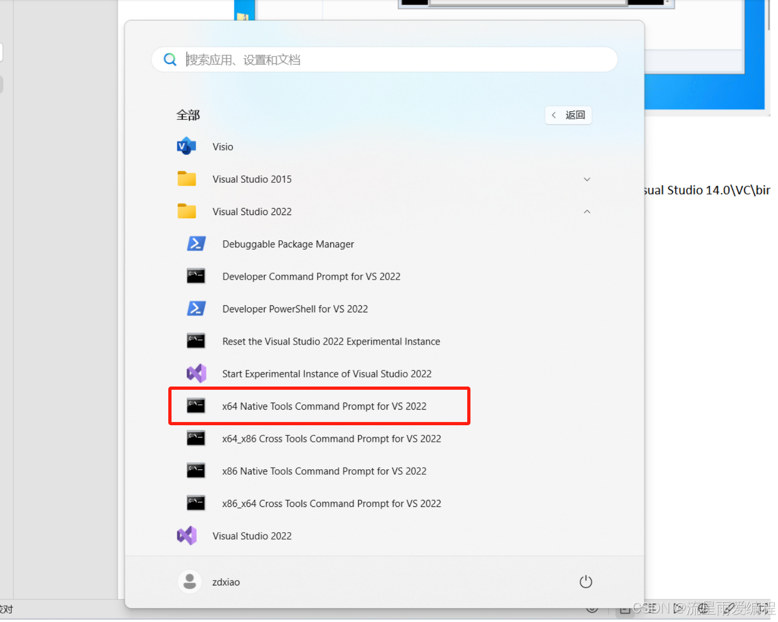This screenshot has width=778, height=622.
Task: Launch Developer Command Prompt for VS 2022
Action: pos(311,276)
